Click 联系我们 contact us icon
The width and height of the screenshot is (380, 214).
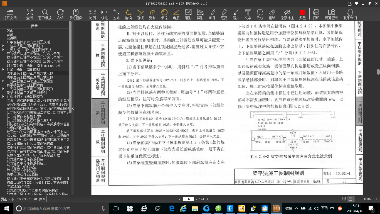click(350, 14)
